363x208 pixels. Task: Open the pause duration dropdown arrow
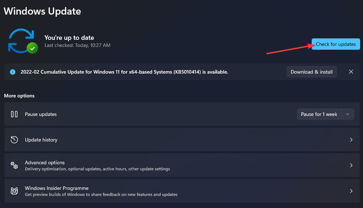tap(348, 114)
